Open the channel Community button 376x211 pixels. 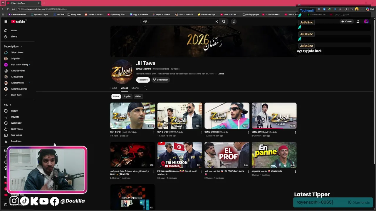(160, 80)
